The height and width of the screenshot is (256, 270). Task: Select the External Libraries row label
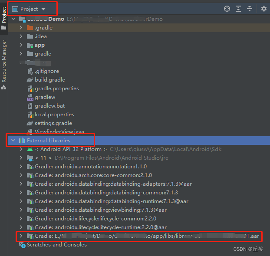coord(49,140)
